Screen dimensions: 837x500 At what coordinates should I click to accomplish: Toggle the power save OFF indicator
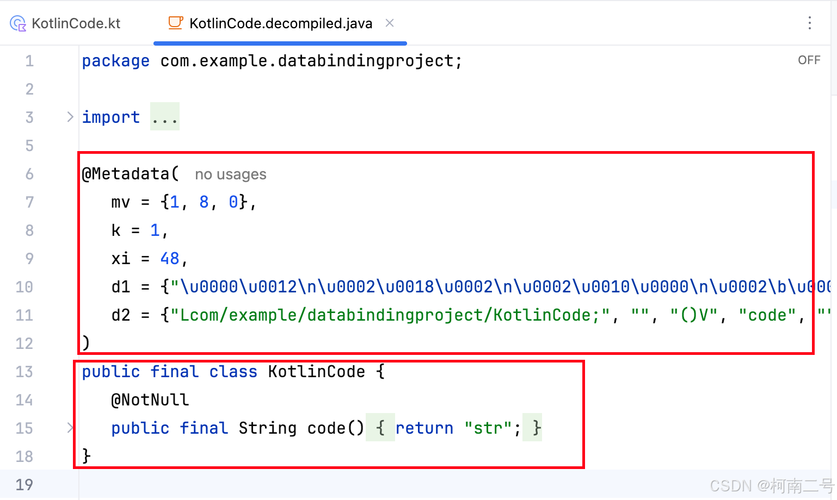coord(809,60)
